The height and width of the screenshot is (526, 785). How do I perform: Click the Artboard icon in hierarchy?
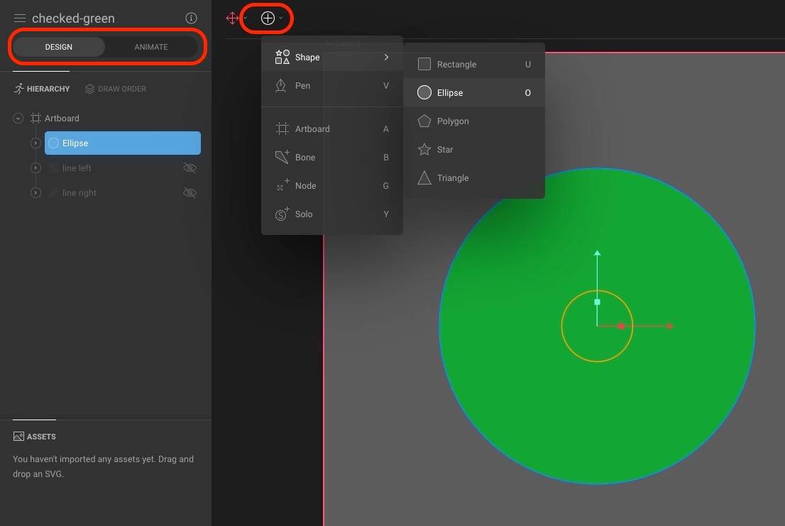35,118
